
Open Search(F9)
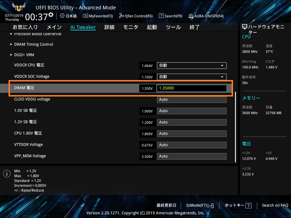(171, 16)
